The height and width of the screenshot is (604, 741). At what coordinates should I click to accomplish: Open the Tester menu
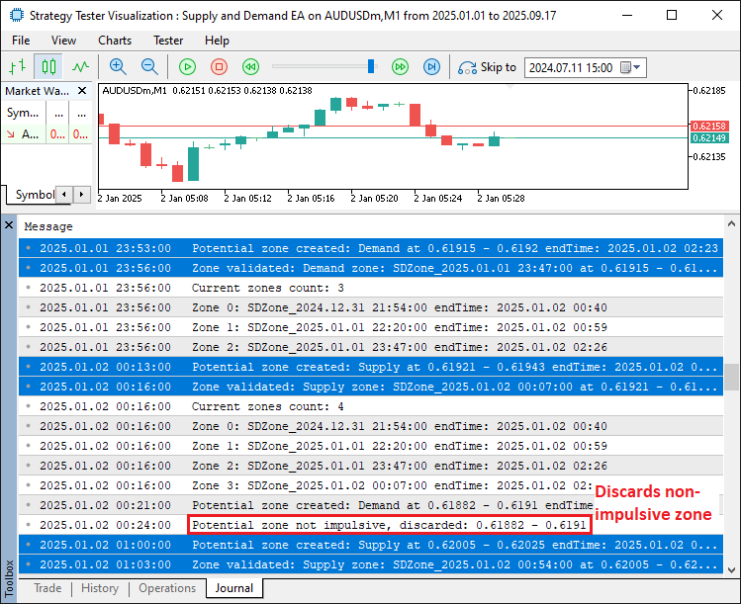(x=168, y=41)
